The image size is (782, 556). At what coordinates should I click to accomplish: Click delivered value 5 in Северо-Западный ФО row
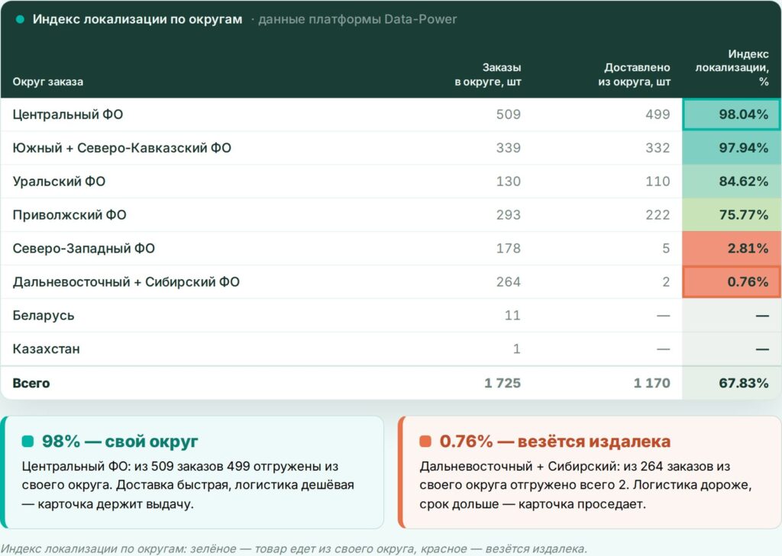click(x=666, y=248)
